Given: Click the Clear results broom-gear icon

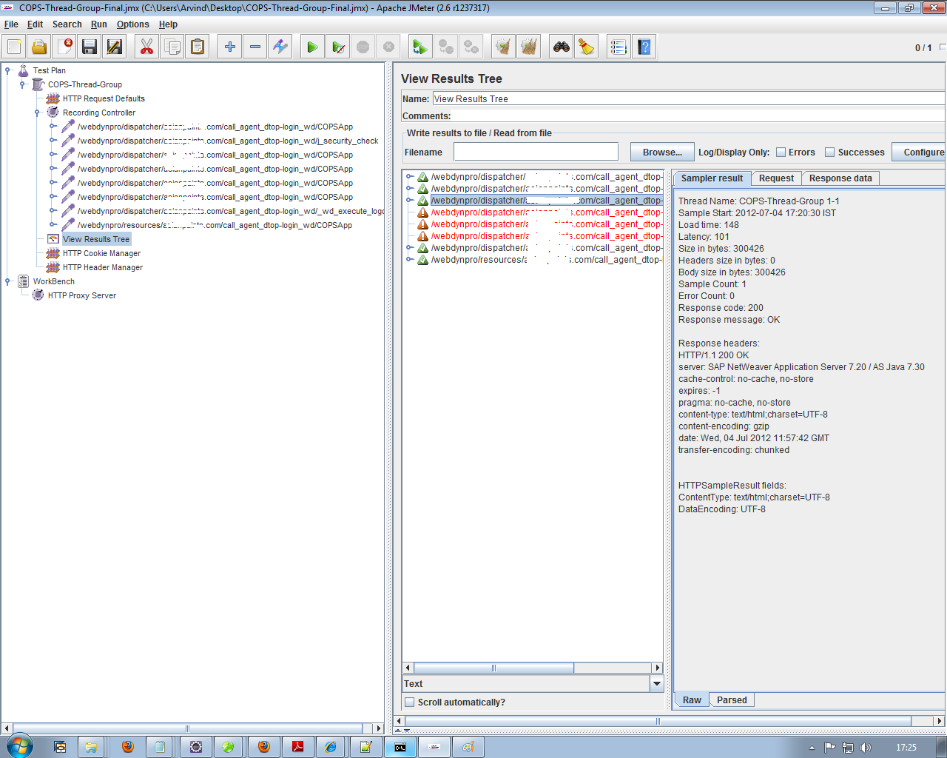Looking at the screenshot, I should pos(504,47).
